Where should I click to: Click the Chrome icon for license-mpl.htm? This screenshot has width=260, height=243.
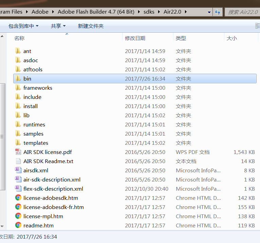click(x=18, y=216)
